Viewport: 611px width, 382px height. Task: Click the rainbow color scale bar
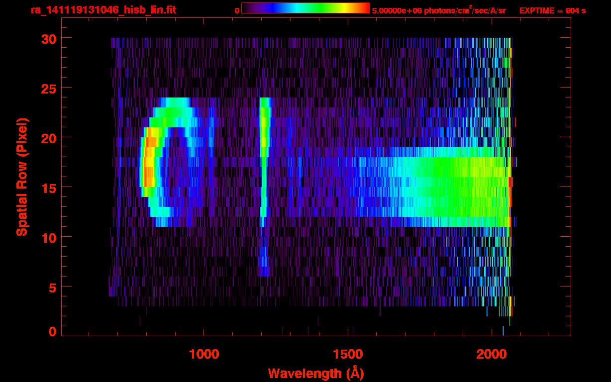coord(305,8)
